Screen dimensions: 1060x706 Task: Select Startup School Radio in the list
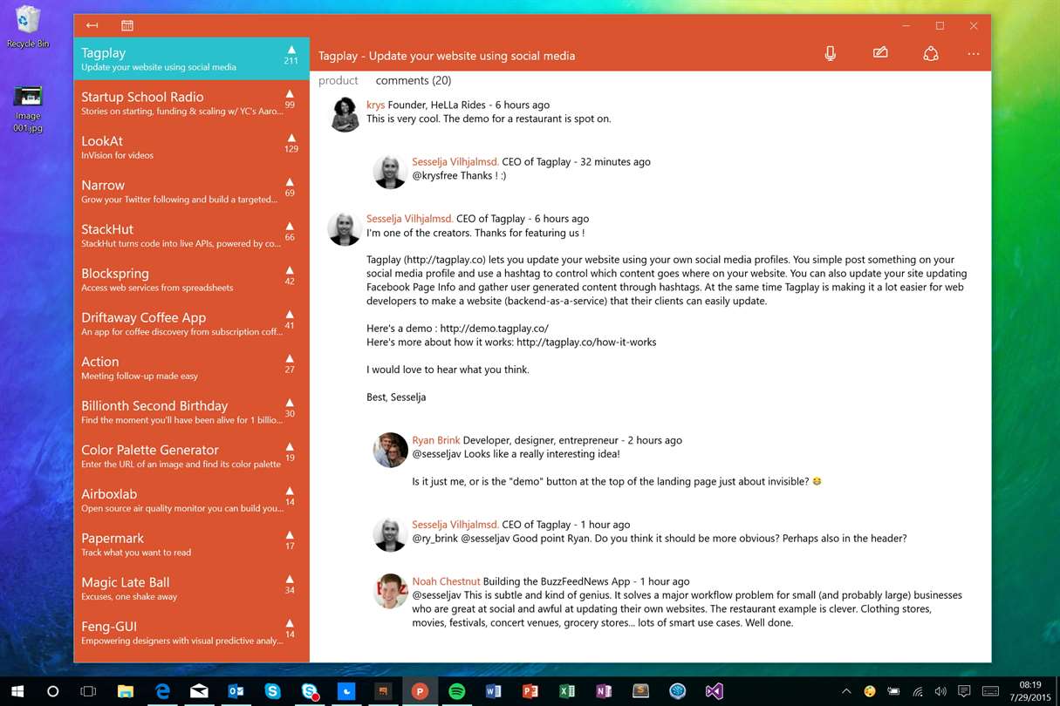click(x=192, y=102)
